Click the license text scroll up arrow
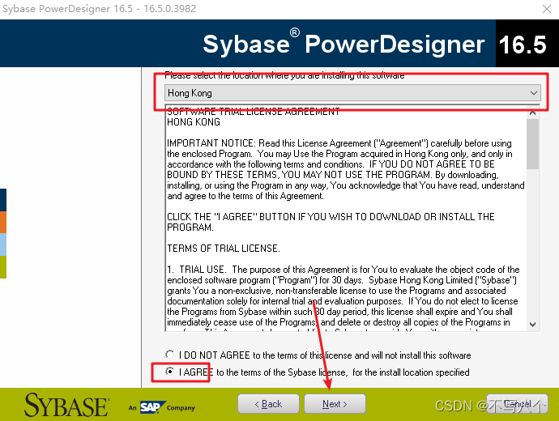The width and height of the screenshot is (559, 421). pos(532,113)
